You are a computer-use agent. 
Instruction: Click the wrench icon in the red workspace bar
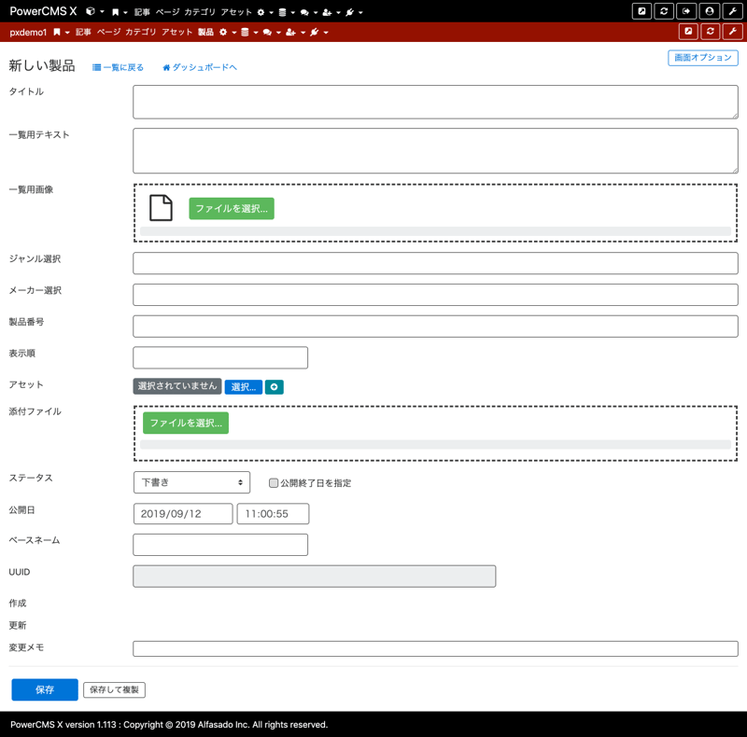point(733,32)
